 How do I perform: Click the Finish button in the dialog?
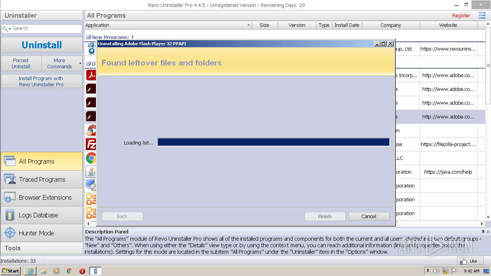[325, 216]
